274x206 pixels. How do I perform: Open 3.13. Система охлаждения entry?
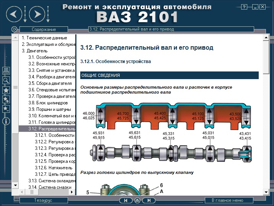[x=52, y=181]
